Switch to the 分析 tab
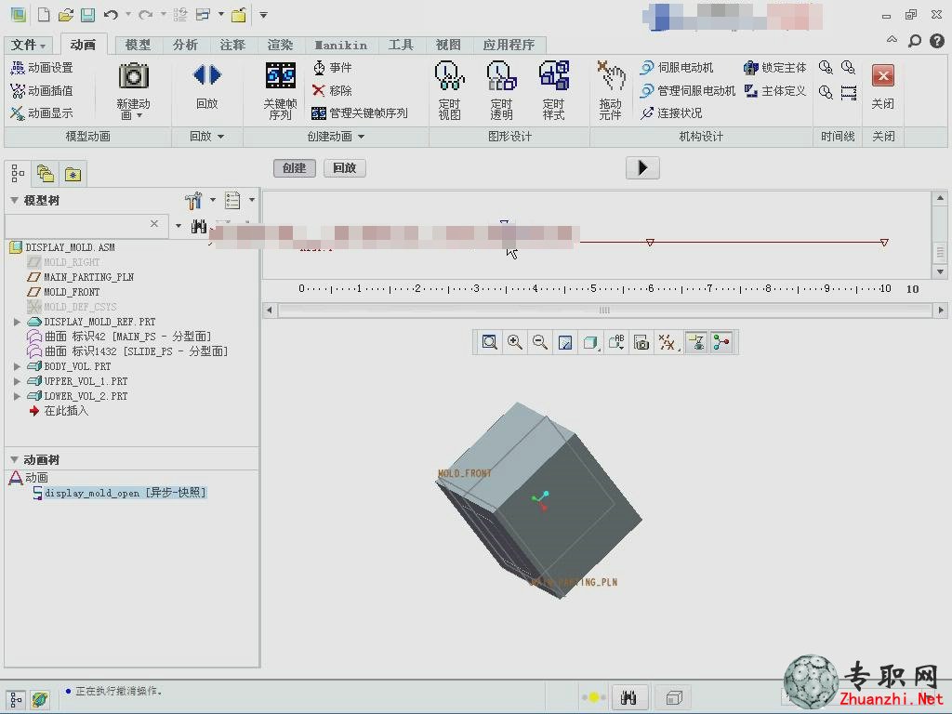Screen dimensions: 952x714 tap(185, 45)
